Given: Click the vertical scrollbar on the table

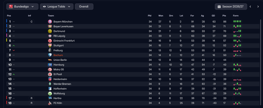Looking at the screenshot, I should click(260, 62).
